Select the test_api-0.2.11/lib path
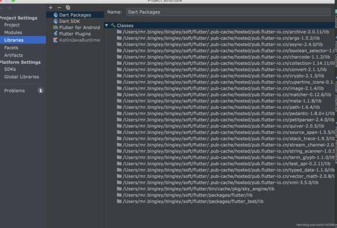Viewport: 337px width, 228px height. click(227, 164)
